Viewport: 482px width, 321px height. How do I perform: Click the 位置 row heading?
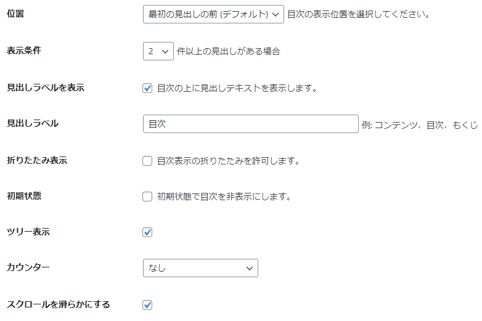tap(15, 14)
